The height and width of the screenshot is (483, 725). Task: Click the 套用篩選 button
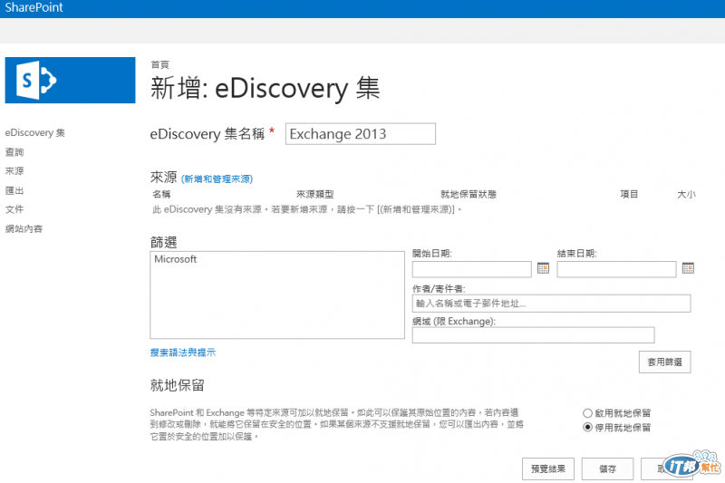pyautogui.click(x=665, y=362)
